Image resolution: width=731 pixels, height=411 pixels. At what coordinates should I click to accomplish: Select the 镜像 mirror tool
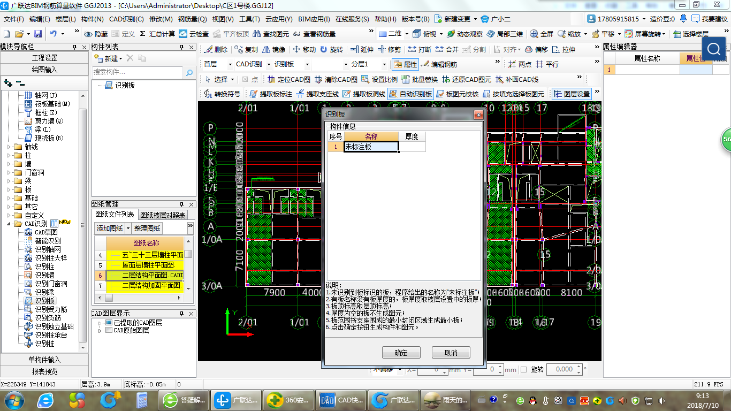point(273,49)
